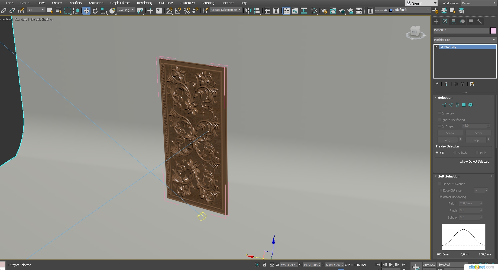Open the Workspaces Default dropdown
This screenshot has height=270, width=498.
pyautogui.click(x=479, y=3)
